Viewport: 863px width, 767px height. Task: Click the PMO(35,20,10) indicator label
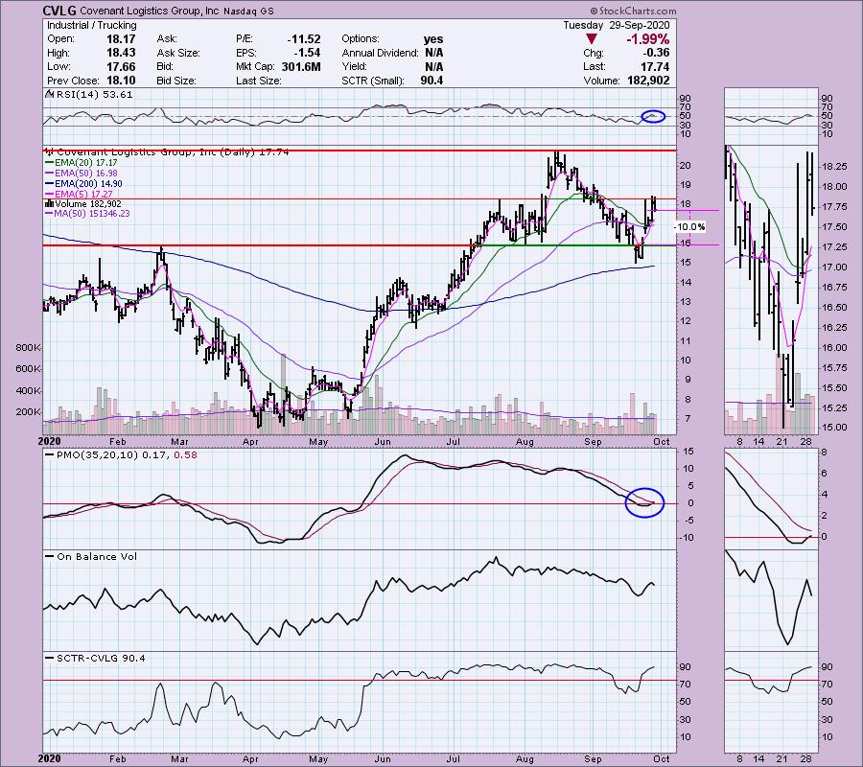tap(120, 455)
